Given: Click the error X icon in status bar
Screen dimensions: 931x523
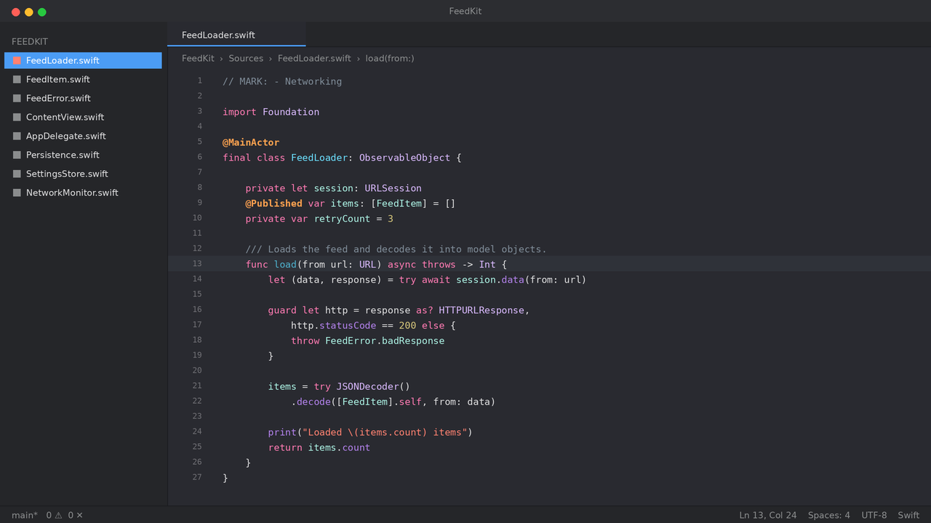Looking at the screenshot, I should click(x=79, y=515).
